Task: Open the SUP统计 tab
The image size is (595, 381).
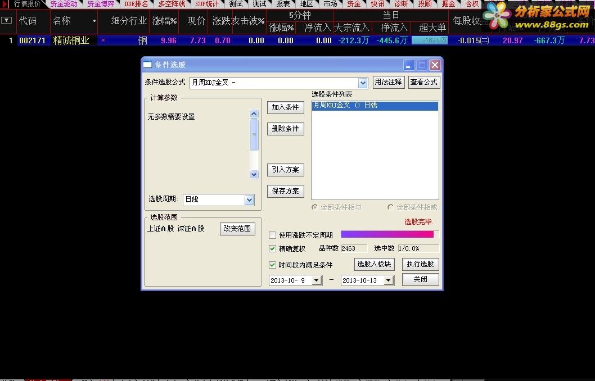Action: tap(207, 4)
